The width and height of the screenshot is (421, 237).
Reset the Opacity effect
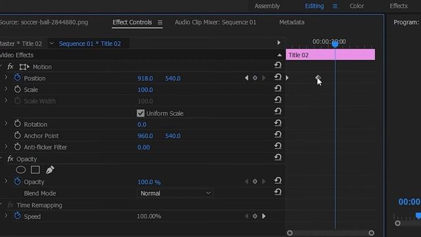(278, 157)
